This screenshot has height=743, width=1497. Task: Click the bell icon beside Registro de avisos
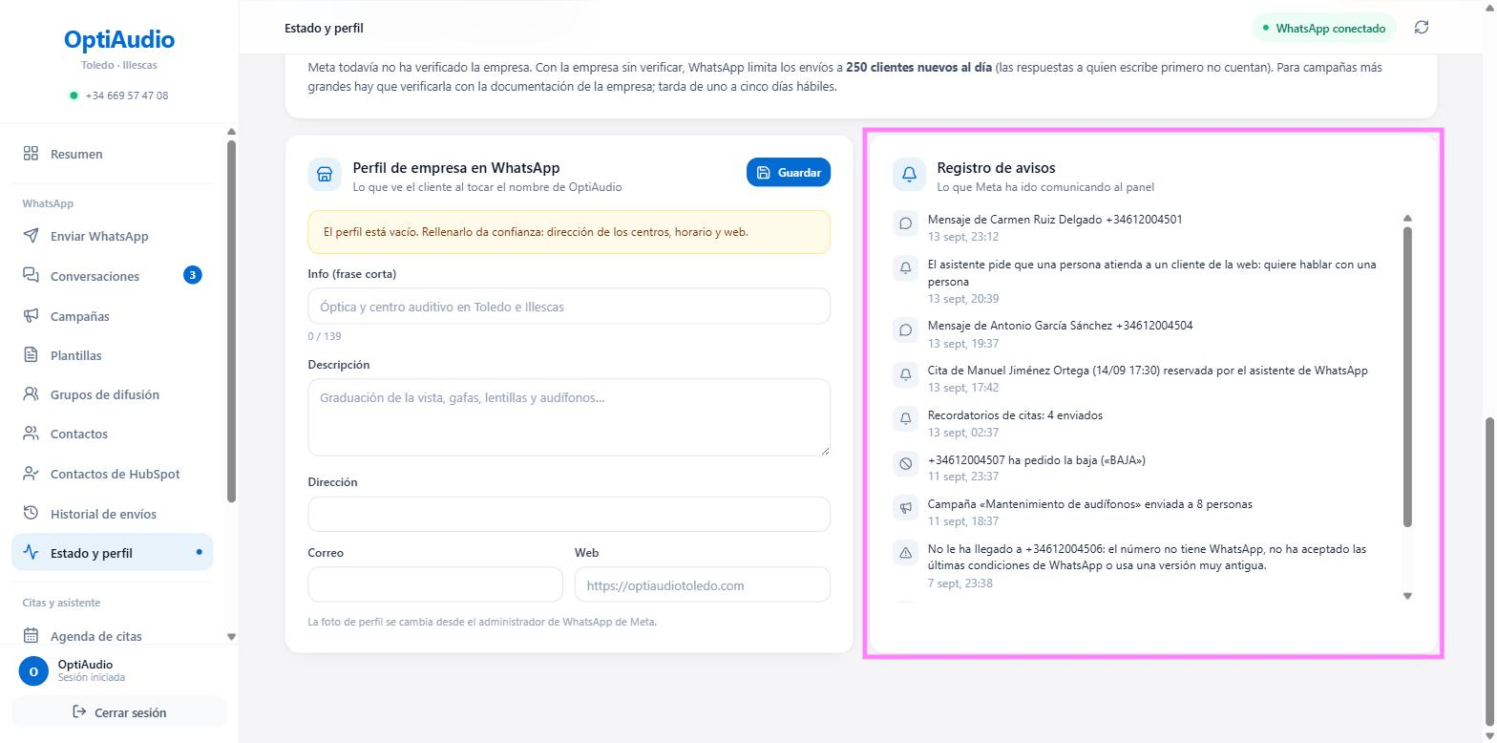coord(909,175)
